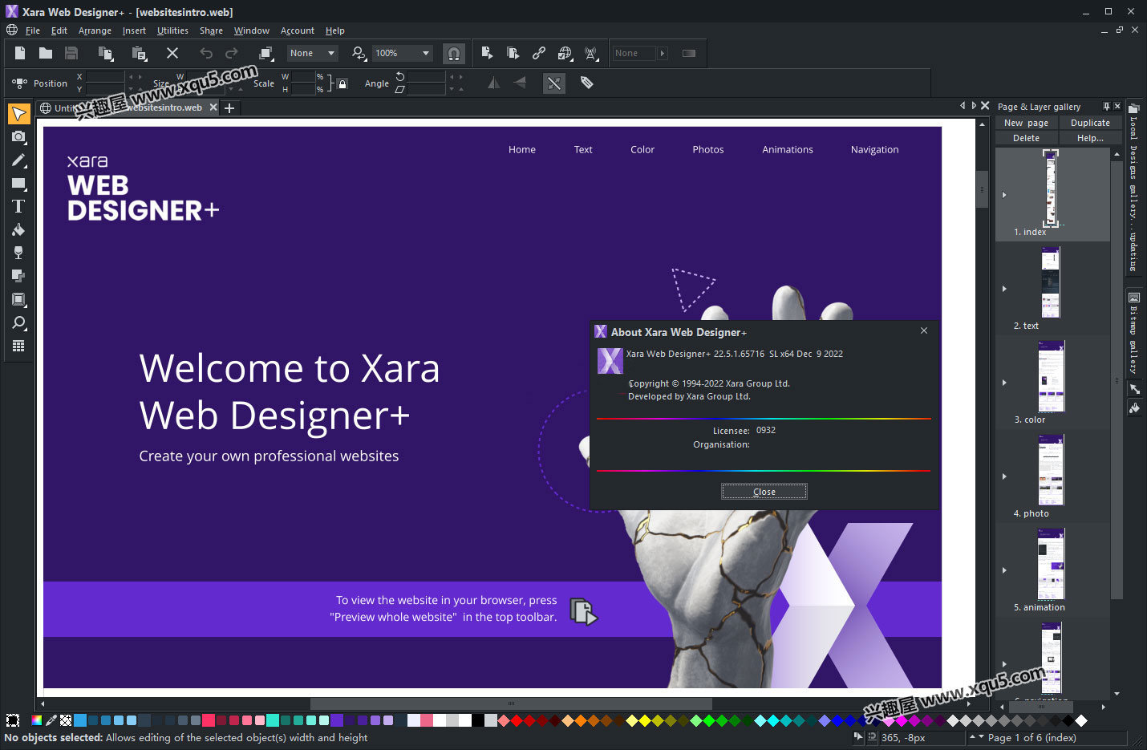Save the document with the disk icon
Image resolution: width=1147 pixels, height=750 pixels.
71,53
